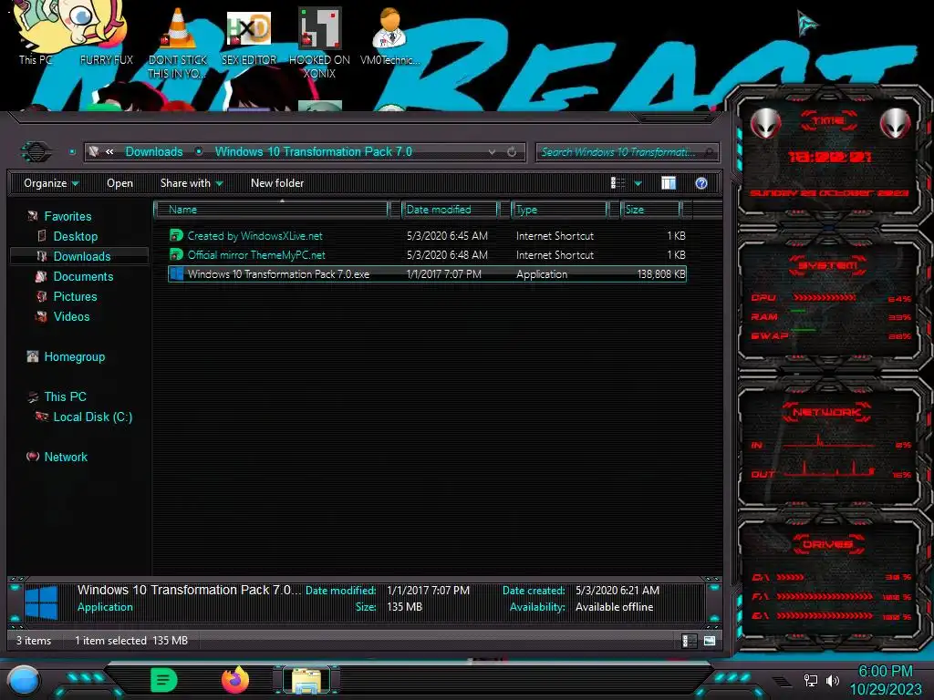Sort by the Name column header

pos(271,210)
